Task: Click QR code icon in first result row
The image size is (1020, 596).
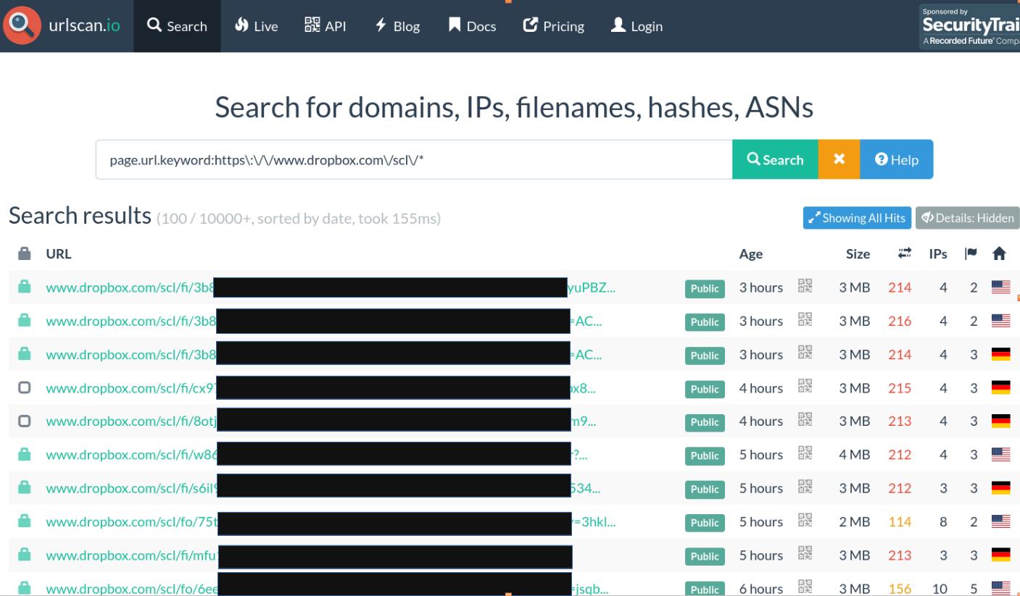Action: coord(805,286)
